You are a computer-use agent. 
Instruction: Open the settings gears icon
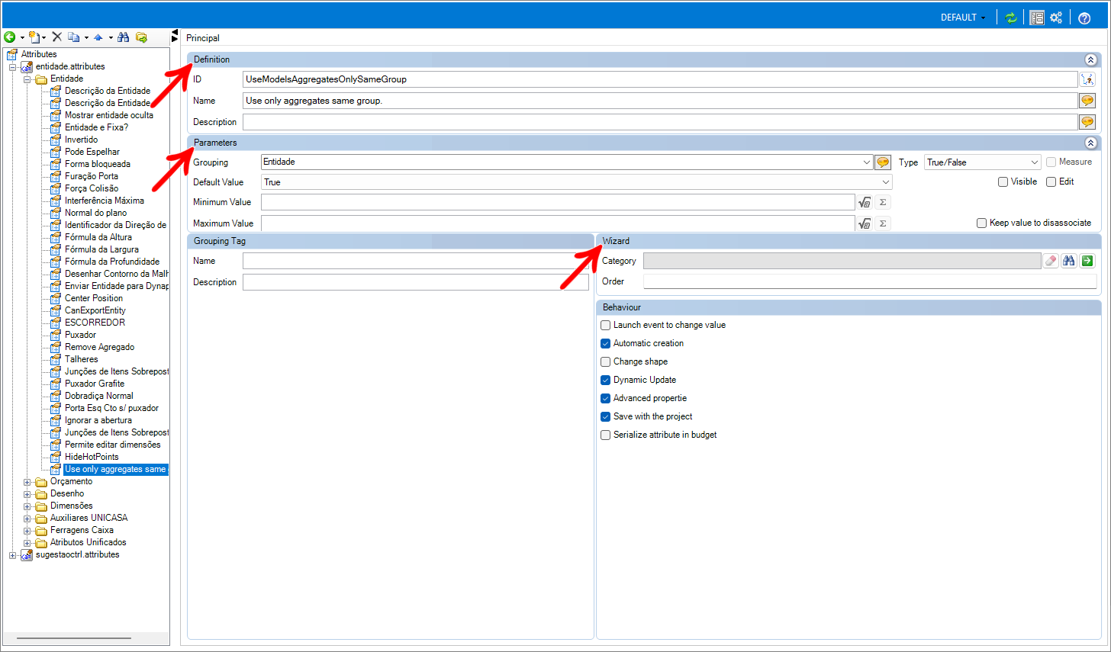[x=1056, y=18]
